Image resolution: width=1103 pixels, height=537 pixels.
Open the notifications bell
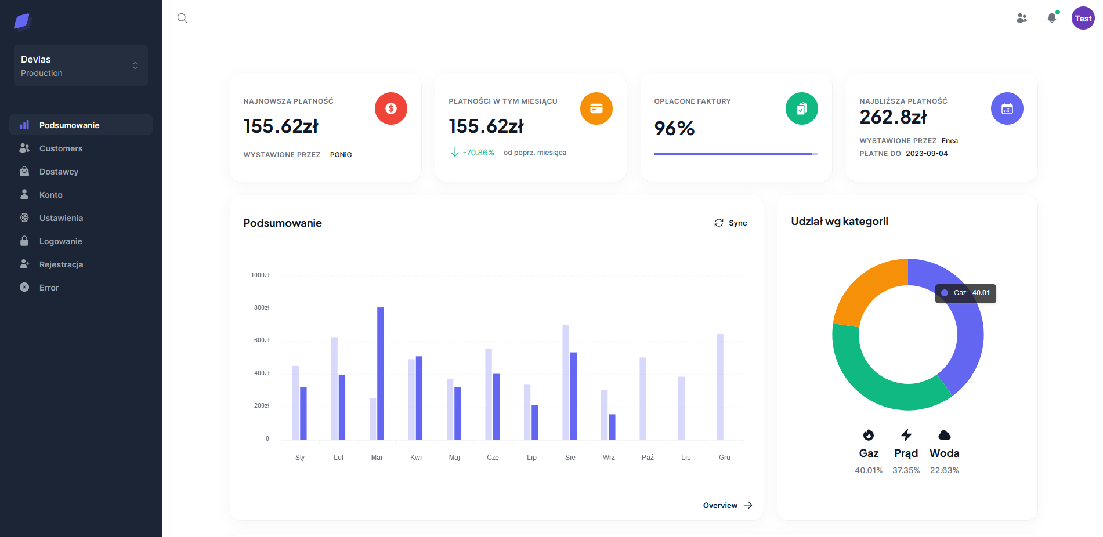point(1051,18)
